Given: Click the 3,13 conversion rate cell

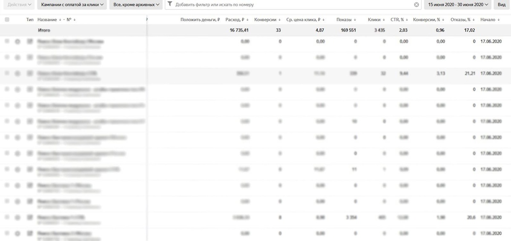Looking at the screenshot, I should 441,73.
